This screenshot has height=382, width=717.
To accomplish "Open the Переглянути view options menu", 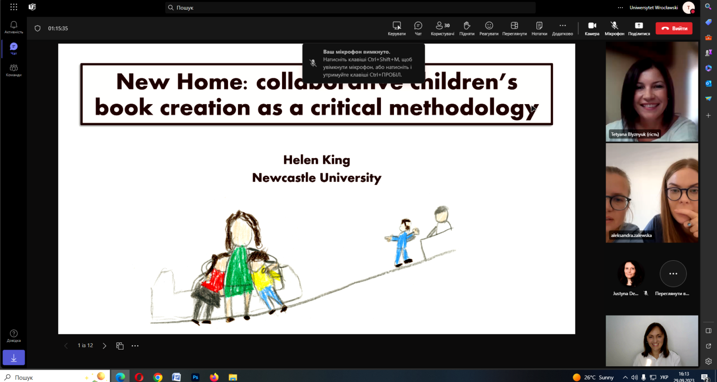I will click(x=514, y=28).
